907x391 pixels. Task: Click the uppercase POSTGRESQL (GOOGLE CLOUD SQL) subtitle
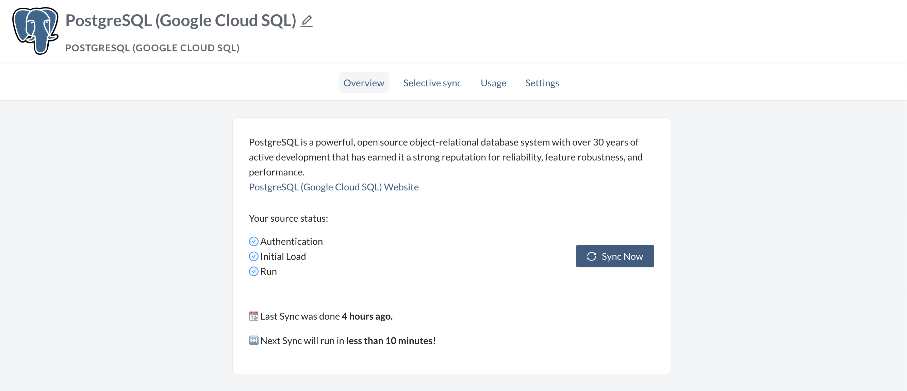[152, 48]
